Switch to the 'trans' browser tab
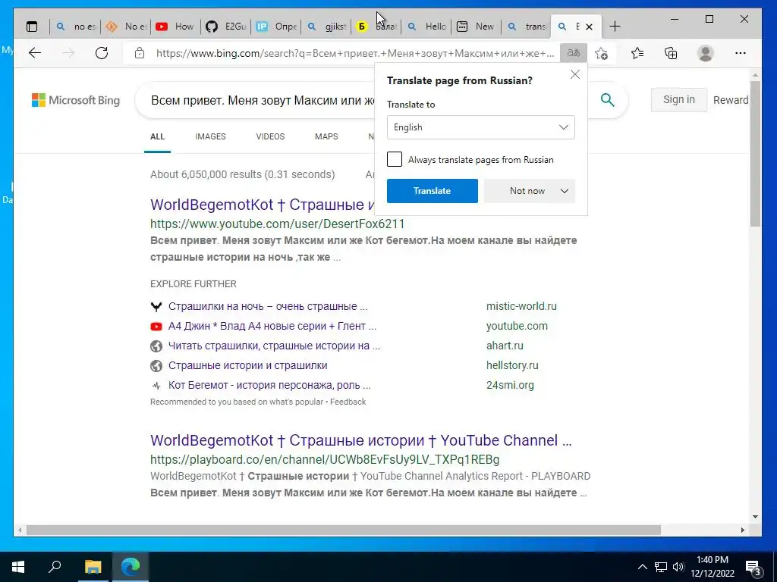The image size is (777, 582). click(527, 27)
